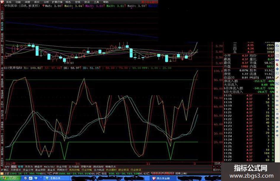
Task: Open the 功能 menu
Action: (18, 2)
